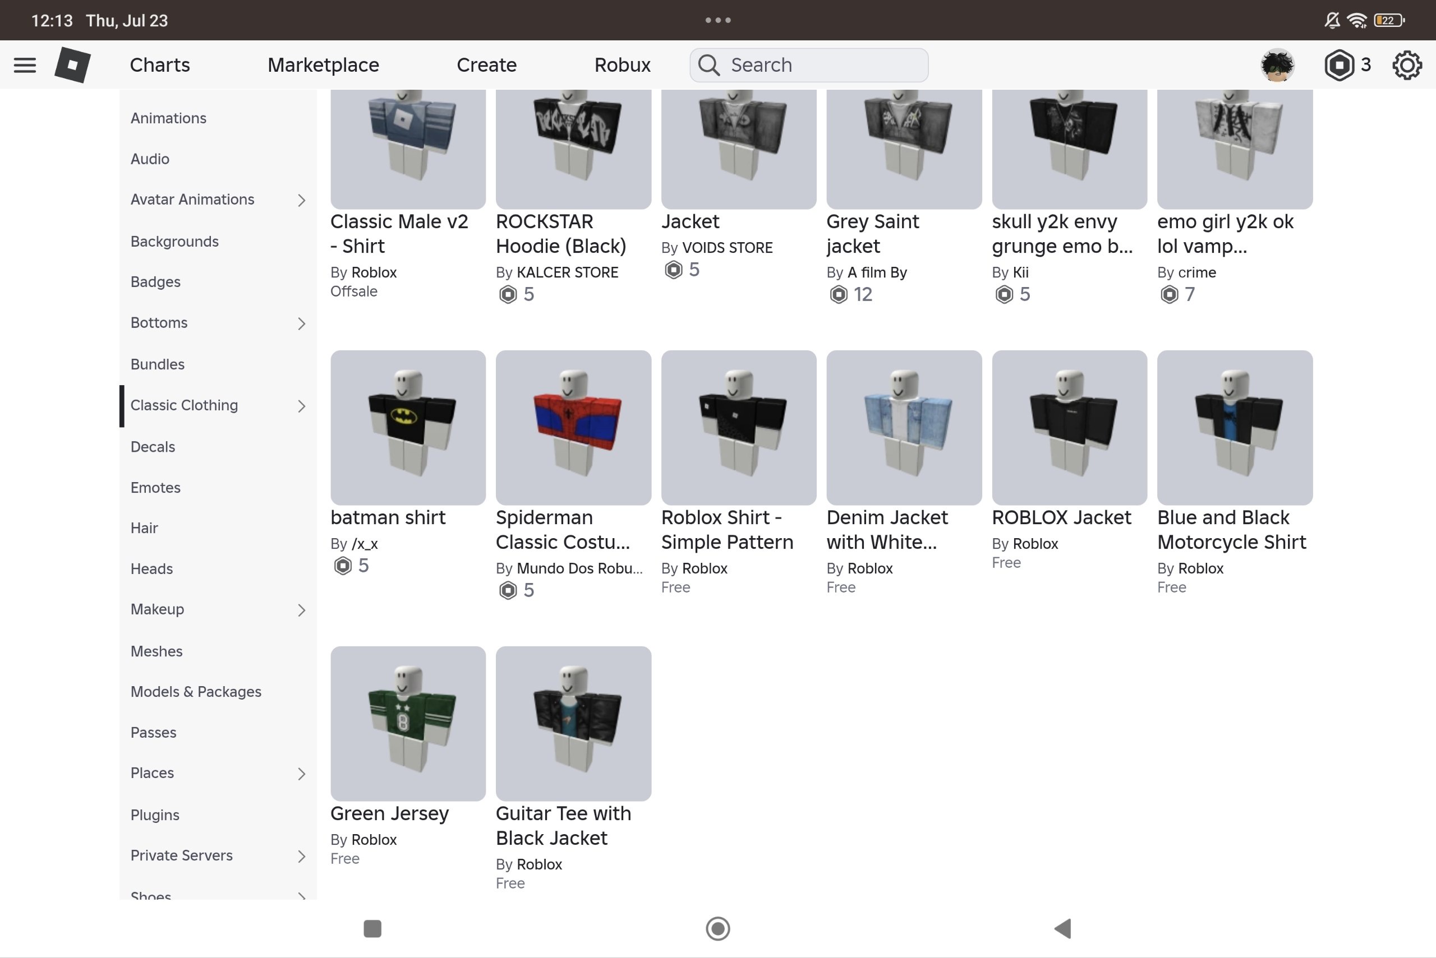Open the Denim Jacket thumbnail
Image resolution: width=1436 pixels, height=958 pixels.
point(904,428)
